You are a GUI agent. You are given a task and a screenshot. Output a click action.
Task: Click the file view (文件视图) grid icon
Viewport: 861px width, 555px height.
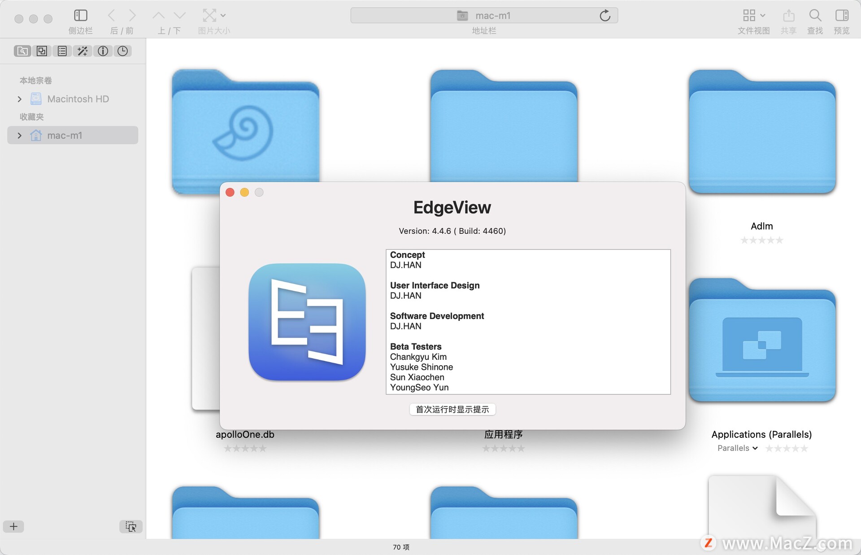(x=749, y=15)
